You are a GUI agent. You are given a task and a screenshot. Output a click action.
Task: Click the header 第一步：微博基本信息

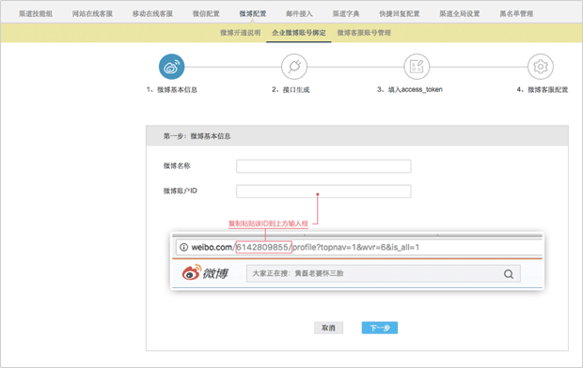click(197, 136)
